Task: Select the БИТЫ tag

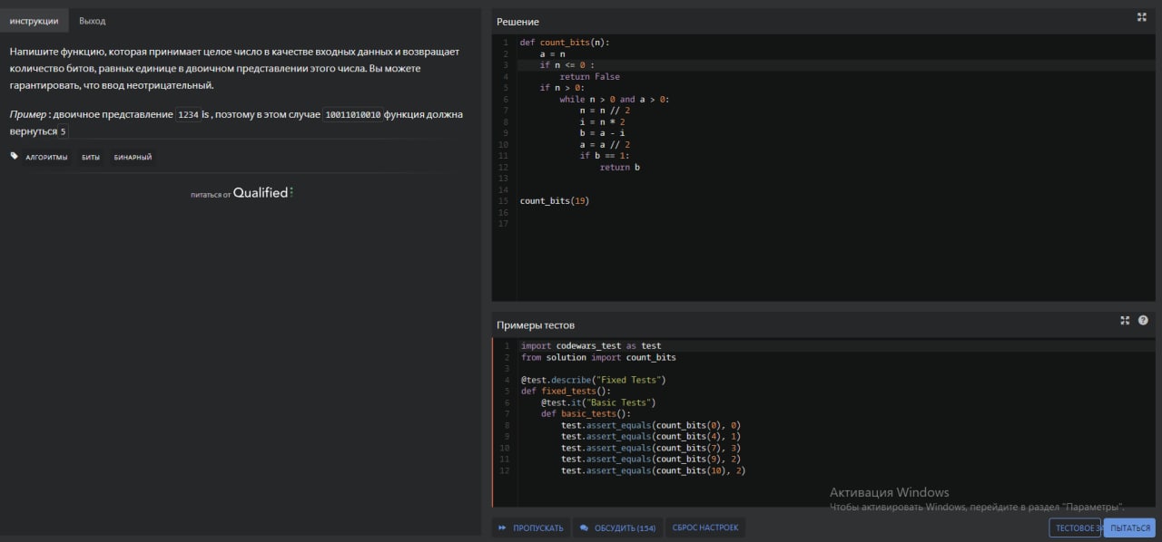Action: 91,157
